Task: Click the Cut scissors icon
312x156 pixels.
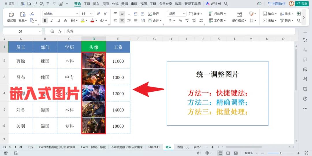Action: tap(32, 14)
